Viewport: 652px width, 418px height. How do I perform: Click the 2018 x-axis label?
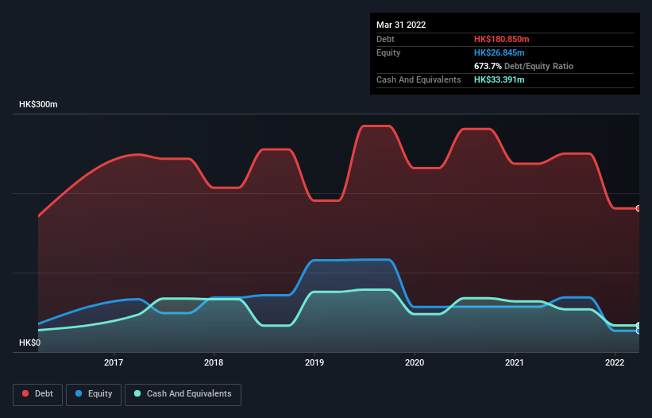[214, 362]
